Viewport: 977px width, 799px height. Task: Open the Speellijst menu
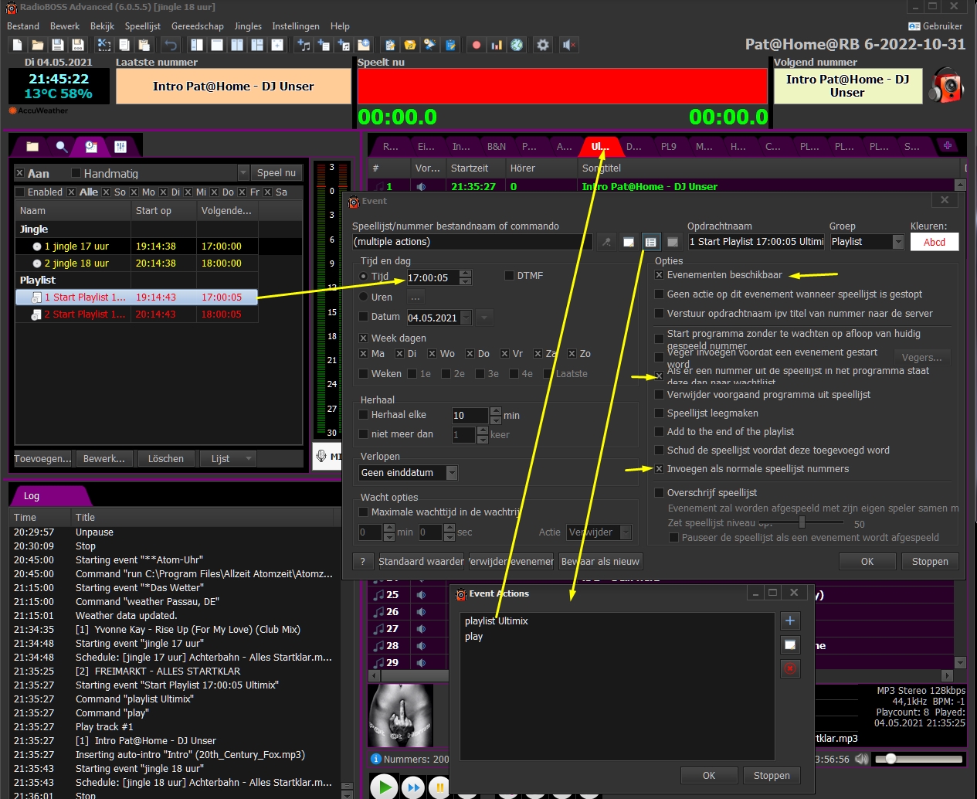pos(142,26)
